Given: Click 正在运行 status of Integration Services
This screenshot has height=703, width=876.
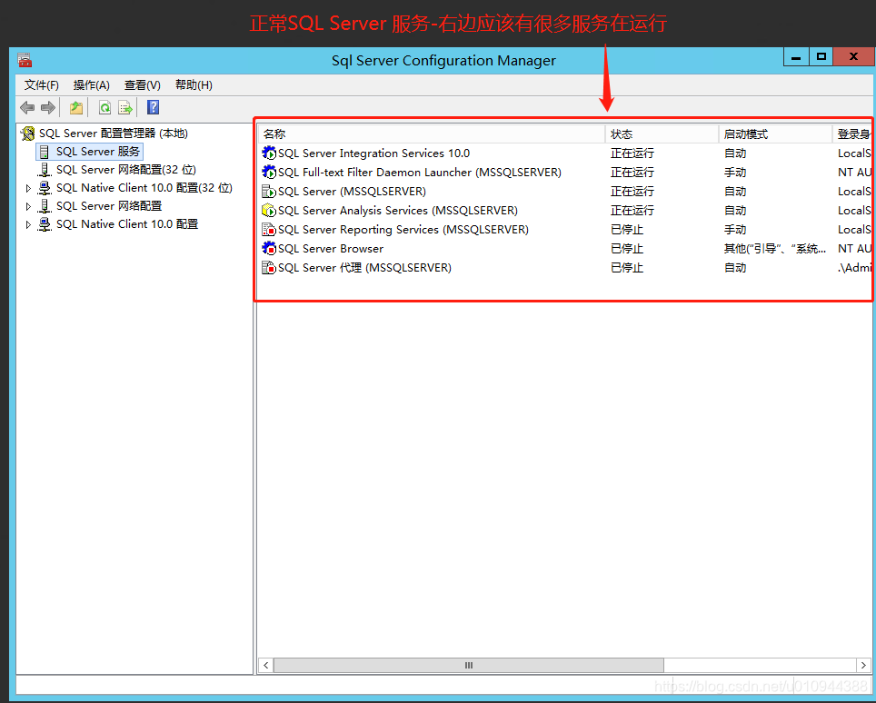Looking at the screenshot, I should click(632, 153).
